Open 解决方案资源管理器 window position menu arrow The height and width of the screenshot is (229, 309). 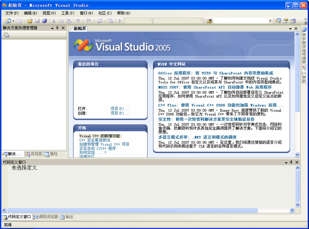coord(52,28)
